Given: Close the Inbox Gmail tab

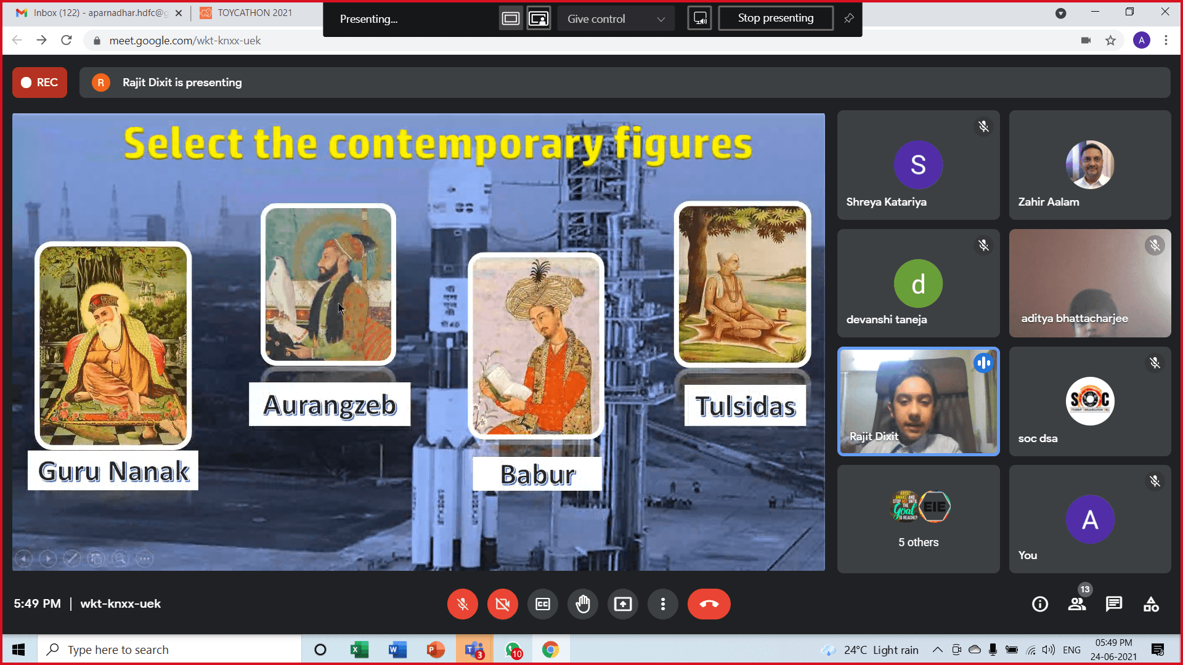Looking at the screenshot, I should click(x=179, y=13).
